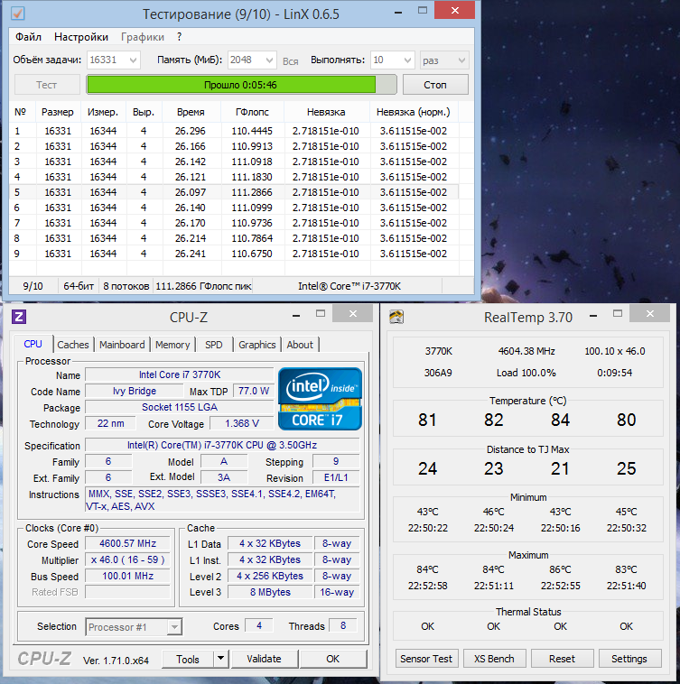Expand the Объём задачи combo box

coord(134,60)
